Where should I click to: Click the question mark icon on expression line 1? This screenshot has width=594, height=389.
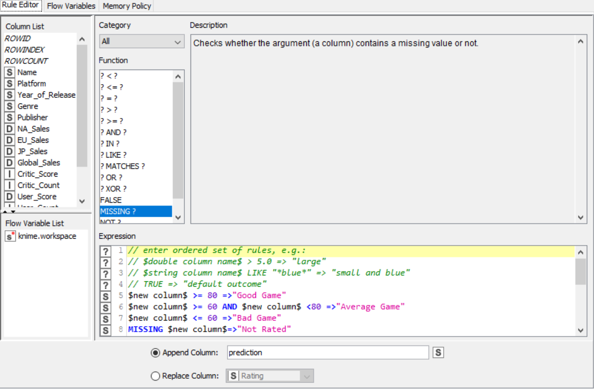tap(106, 251)
